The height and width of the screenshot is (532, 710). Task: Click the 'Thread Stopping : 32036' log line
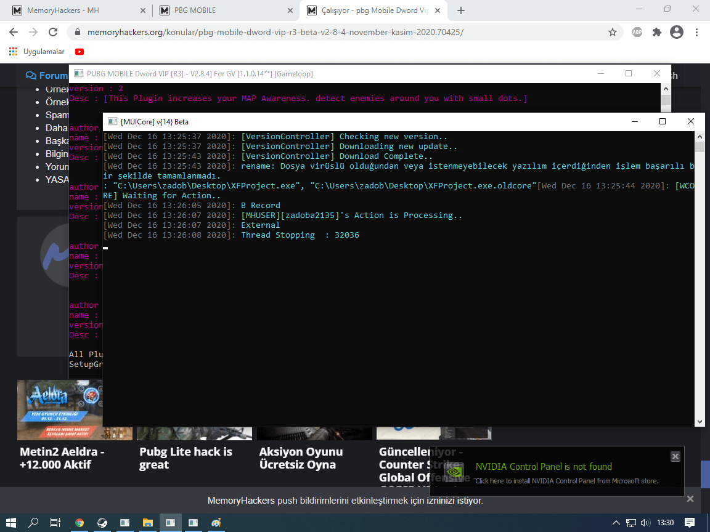(231, 235)
